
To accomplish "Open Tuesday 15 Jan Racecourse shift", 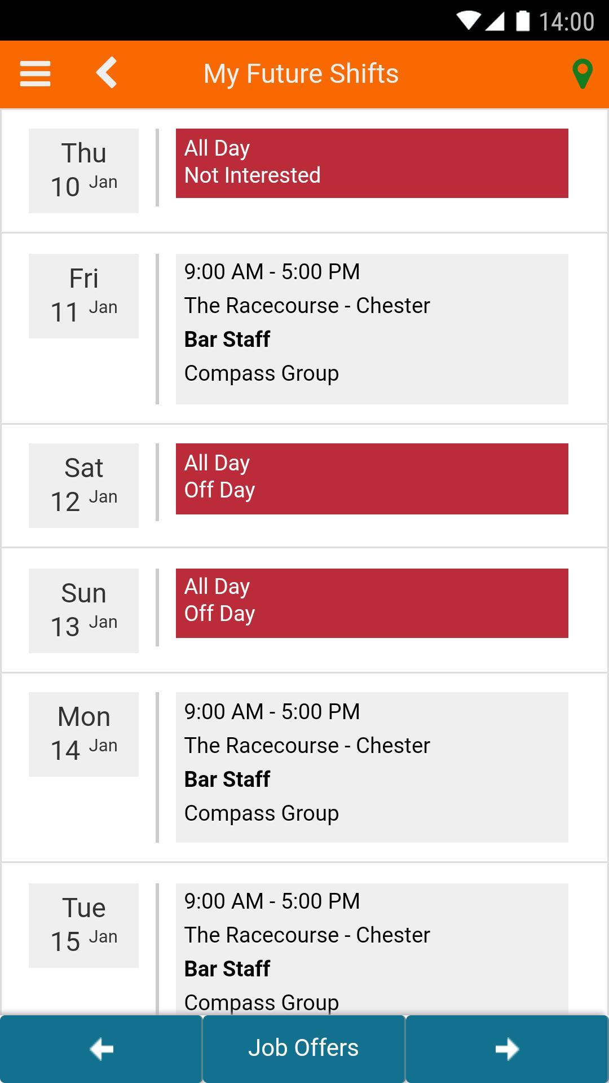I will pyautogui.click(x=372, y=948).
